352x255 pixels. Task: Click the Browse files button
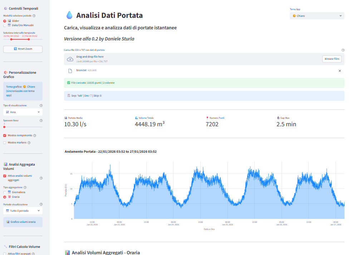[x=332, y=59]
